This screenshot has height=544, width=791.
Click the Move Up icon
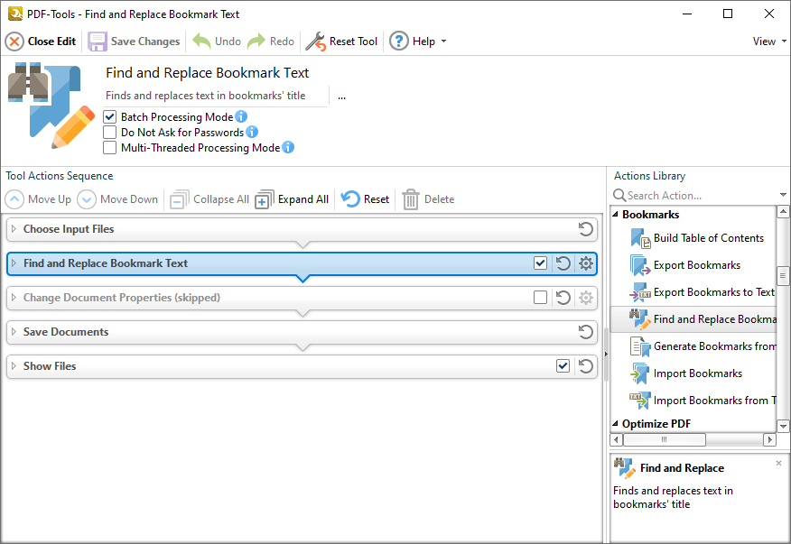coord(14,198)
